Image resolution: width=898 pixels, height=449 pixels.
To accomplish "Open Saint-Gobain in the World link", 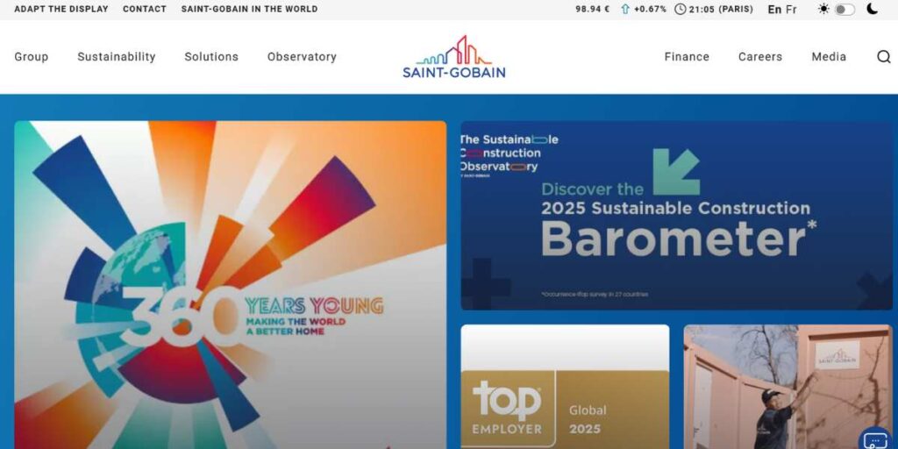I will (x=249, y=9).
